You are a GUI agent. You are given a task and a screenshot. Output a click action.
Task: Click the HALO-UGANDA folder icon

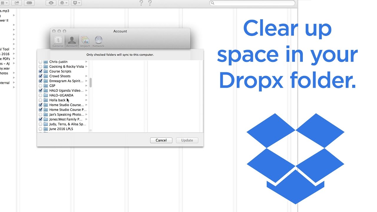(x=46, y=95)
